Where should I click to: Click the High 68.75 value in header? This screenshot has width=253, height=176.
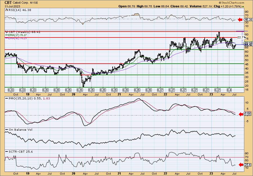click(144, 6)
